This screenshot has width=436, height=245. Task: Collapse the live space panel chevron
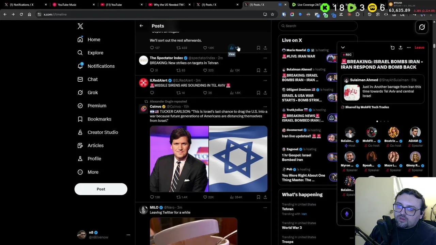click(x=343, y=48)
